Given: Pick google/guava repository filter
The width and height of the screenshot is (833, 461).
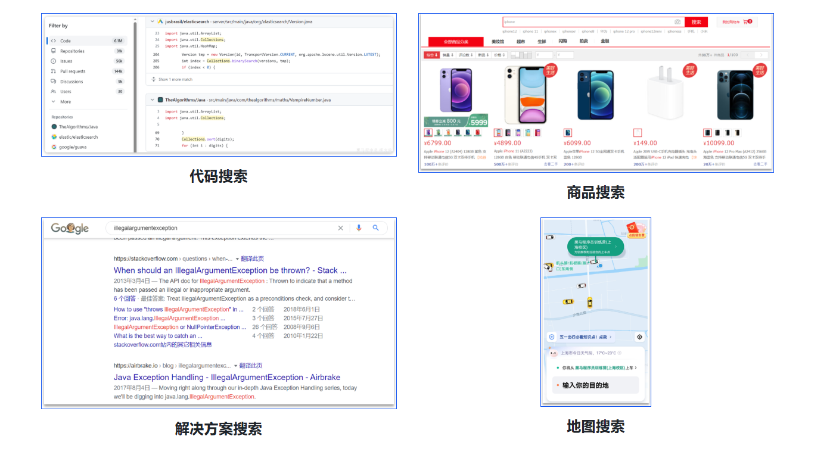Looking at the screenshot, I should click(x=70, y=147).
